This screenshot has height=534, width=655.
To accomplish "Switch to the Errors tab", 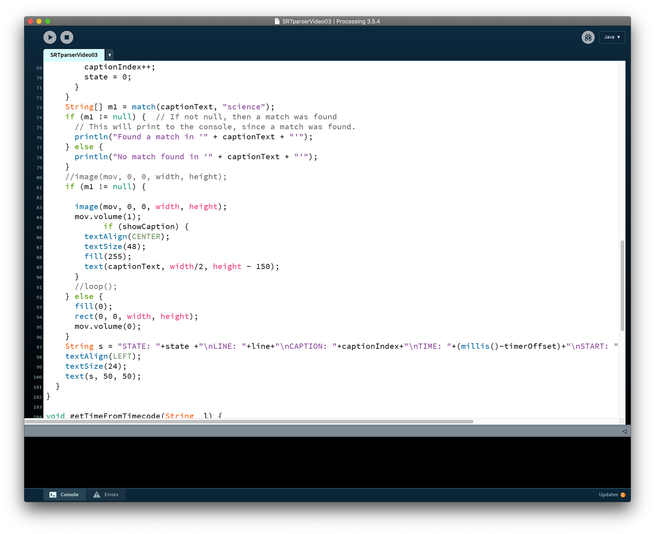I will 106,494.
